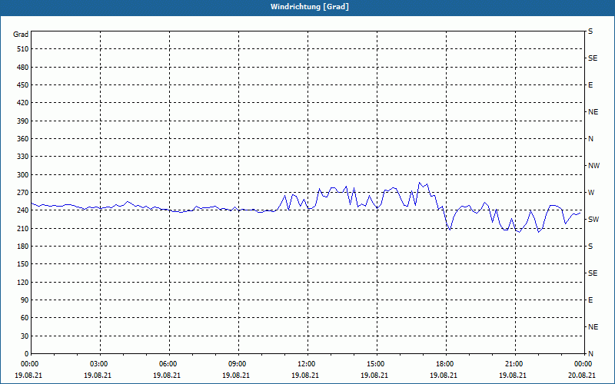
Task: Select the lower SE compass label
Action: (593, 273)
